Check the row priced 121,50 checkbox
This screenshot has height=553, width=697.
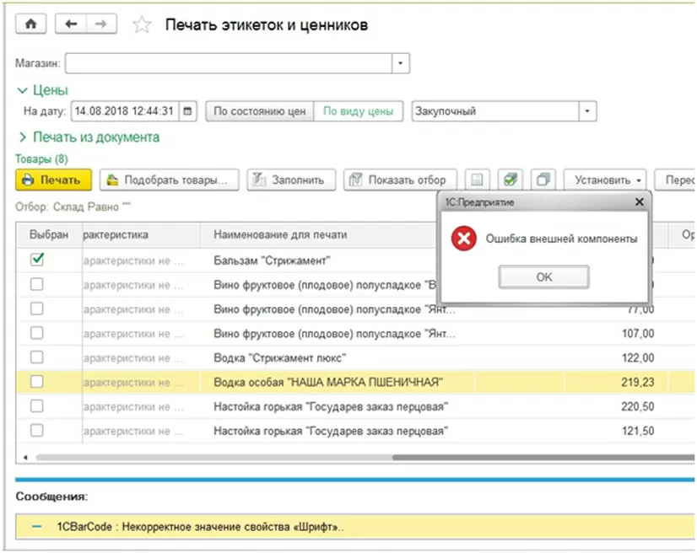click(37, 431)
